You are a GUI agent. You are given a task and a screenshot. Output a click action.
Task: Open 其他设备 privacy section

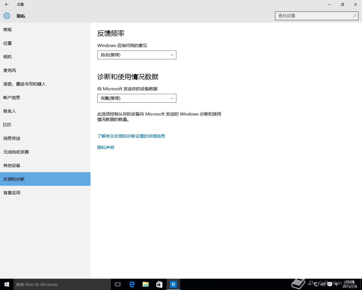coord(45,165)
